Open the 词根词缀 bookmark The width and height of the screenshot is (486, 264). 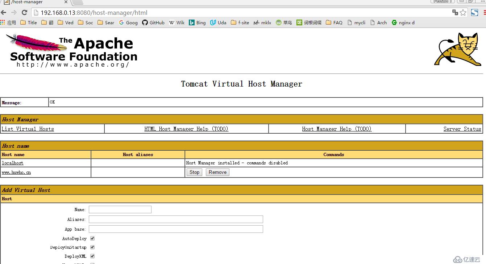pyautogui.click(x=309, y=22)
